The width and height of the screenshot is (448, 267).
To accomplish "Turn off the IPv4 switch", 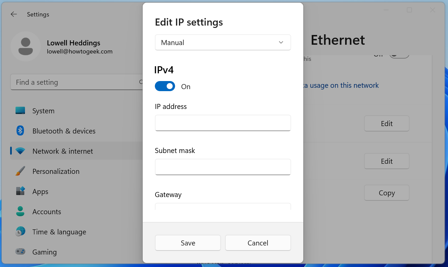I will (165, 86).
